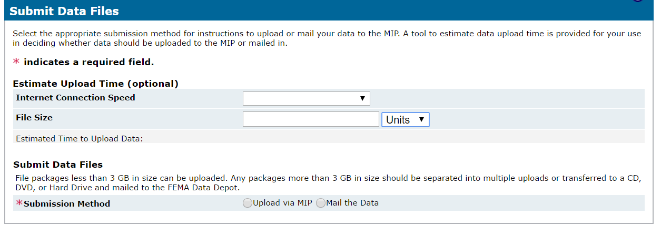The width and height of the screenshot is (661, 225).
Task: Click the "Select the appropriate submission method" paragraph
Action: [327, 38]
